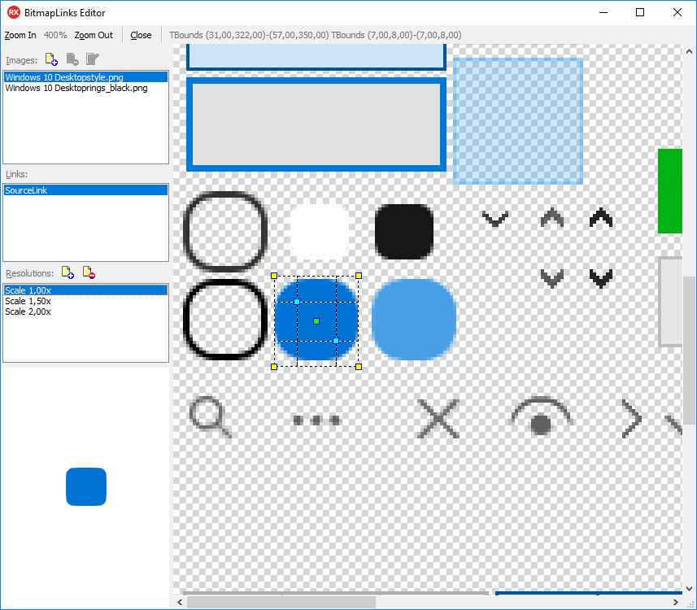Choose the Scale 1,00x resolution

click(x=85, y=290)
